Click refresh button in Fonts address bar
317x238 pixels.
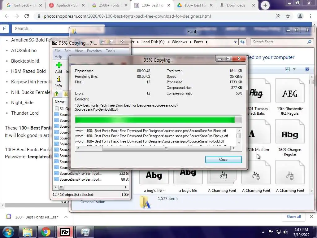coord(242,42)
